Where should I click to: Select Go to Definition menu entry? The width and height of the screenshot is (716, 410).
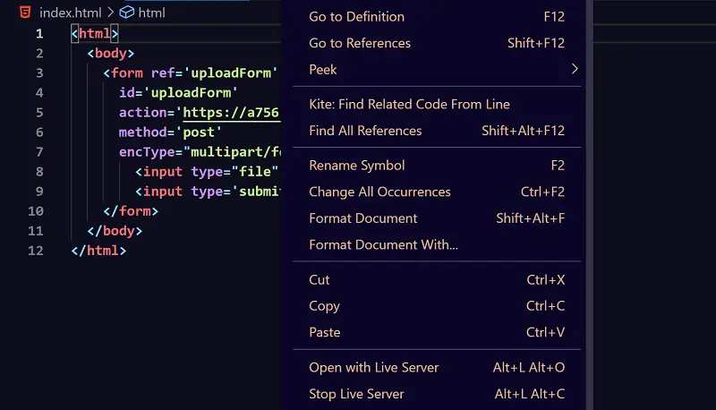pyautogui.click(x=356, y=16)
